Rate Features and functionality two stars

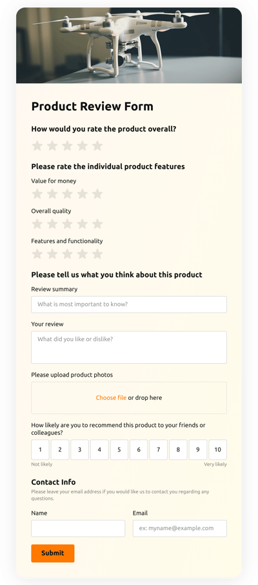pos(52,254)
